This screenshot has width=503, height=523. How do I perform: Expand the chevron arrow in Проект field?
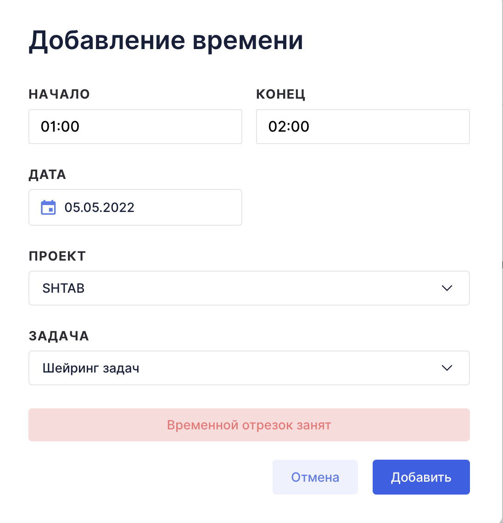click(447, 288)
